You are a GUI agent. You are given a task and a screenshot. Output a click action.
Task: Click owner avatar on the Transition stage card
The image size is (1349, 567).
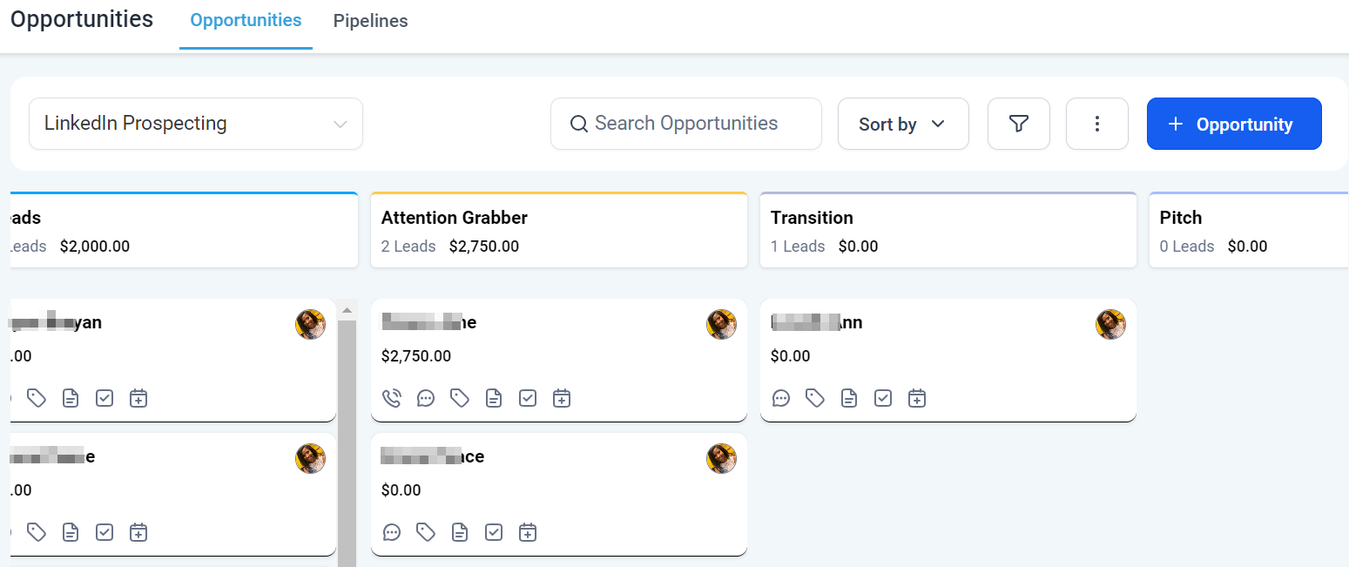click(1110, 325)
